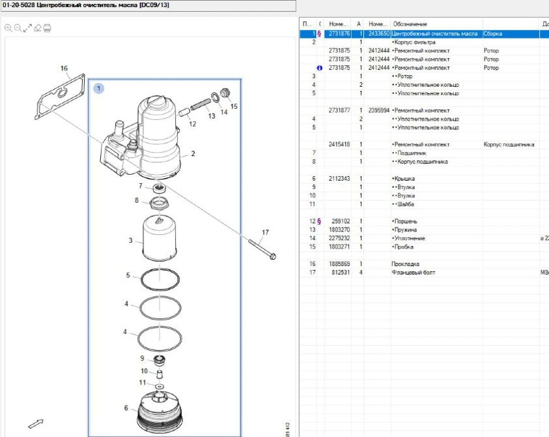Click the zoom in magnifier icon
The image size is (549, 437).
click(x=8, y=28)
